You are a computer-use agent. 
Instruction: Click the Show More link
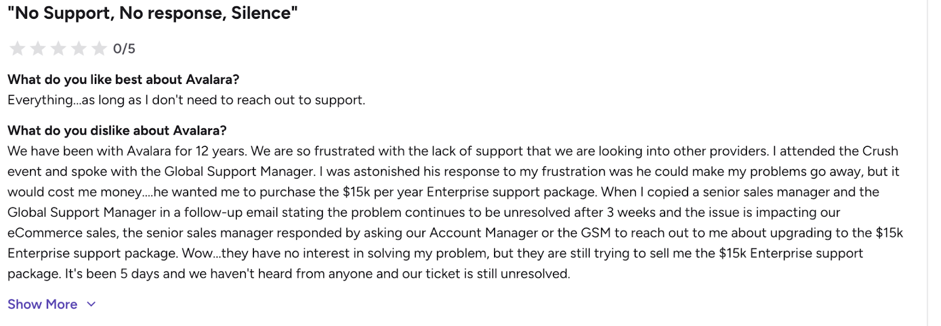[42, 304]
